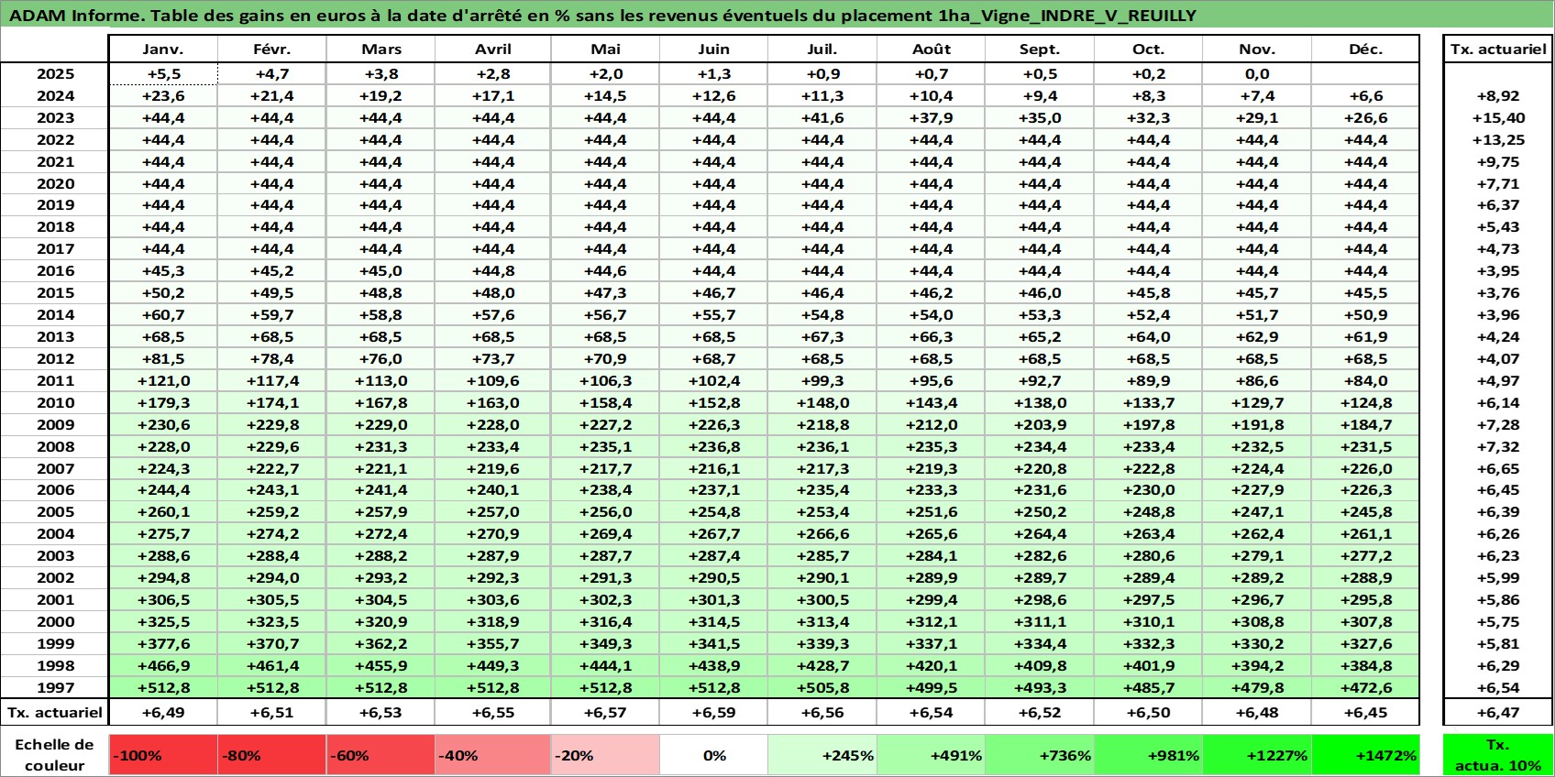This screenshot has width=1555, height=777.
Task: Click the 2008 Juin value +236,8
Action: click(x=714, y=446)
